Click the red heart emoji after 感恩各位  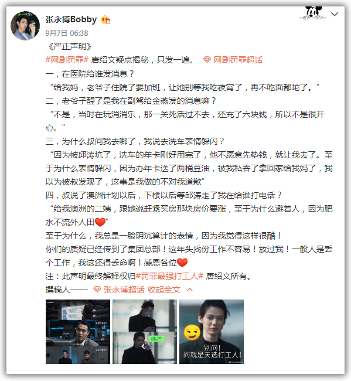[182, 263]
